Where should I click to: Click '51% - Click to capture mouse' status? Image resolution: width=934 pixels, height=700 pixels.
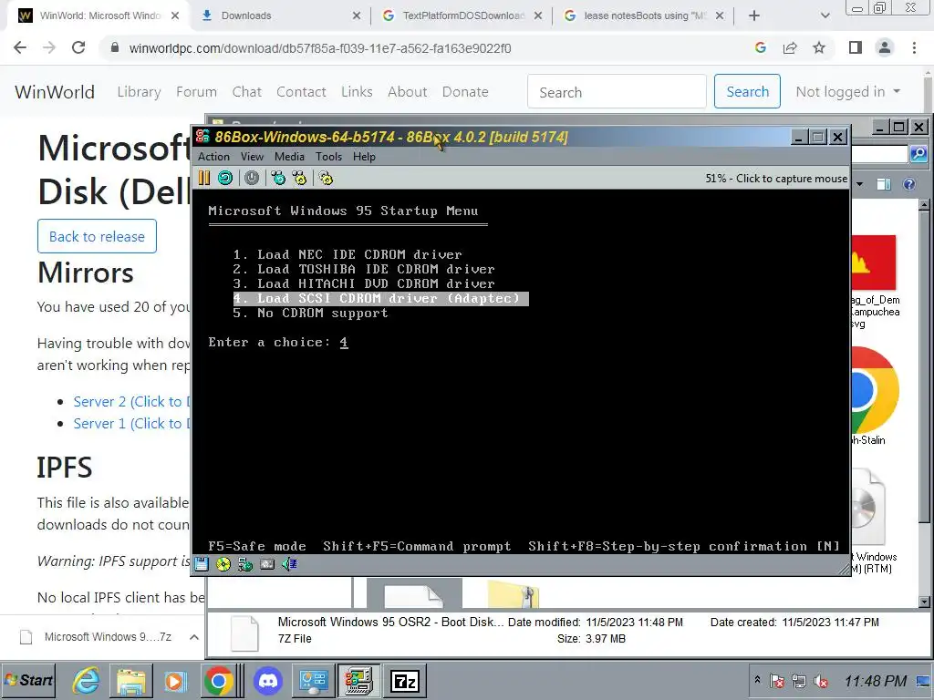tap(775, 179)
